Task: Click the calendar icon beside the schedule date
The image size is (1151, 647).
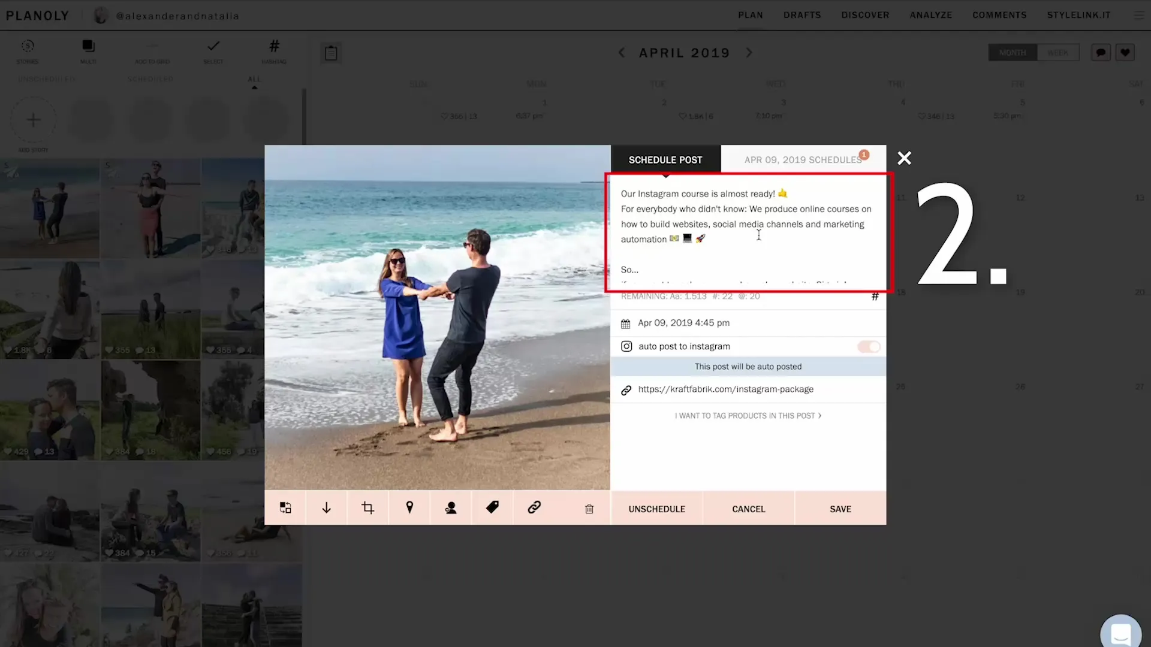Action: click(x=626, y=323)
